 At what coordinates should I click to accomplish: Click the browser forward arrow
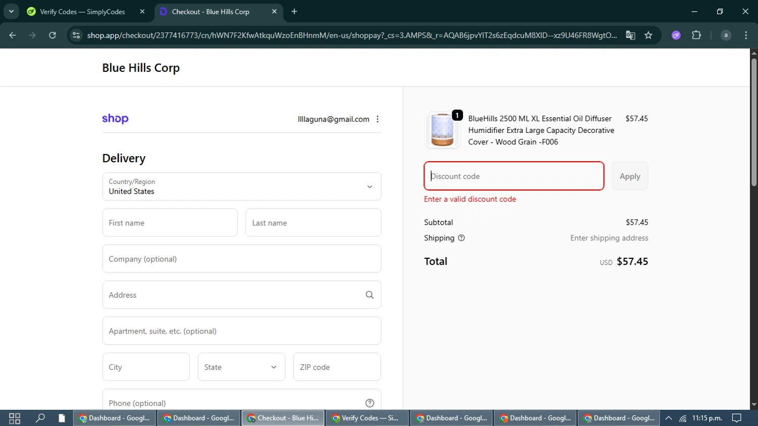[32, 35]
